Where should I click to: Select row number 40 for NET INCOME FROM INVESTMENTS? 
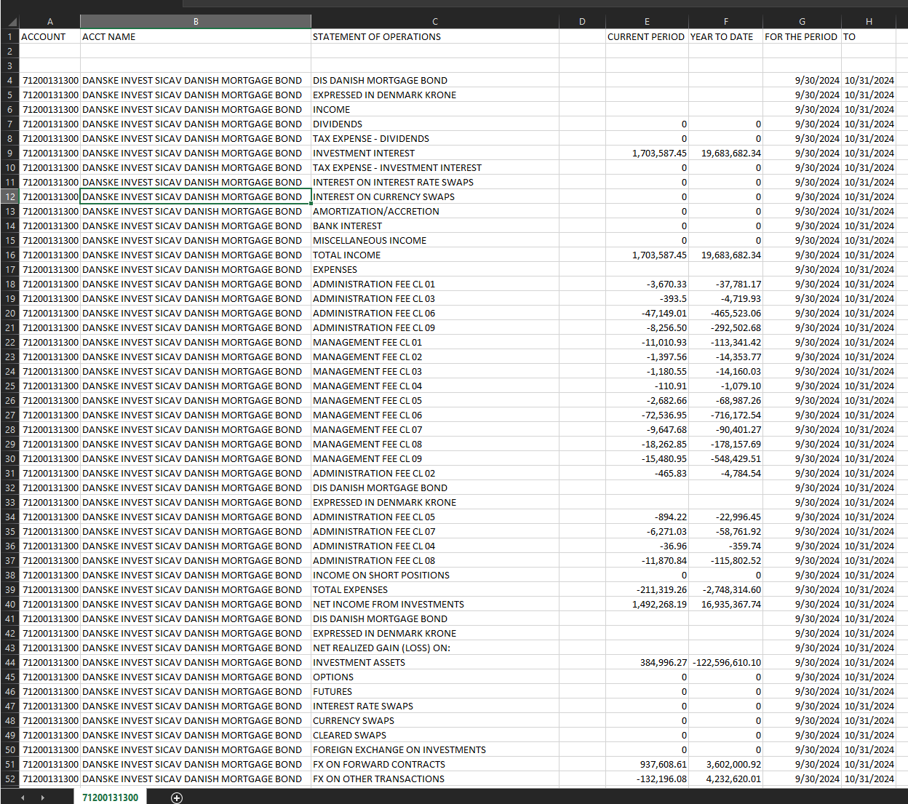tap(9, 604)
